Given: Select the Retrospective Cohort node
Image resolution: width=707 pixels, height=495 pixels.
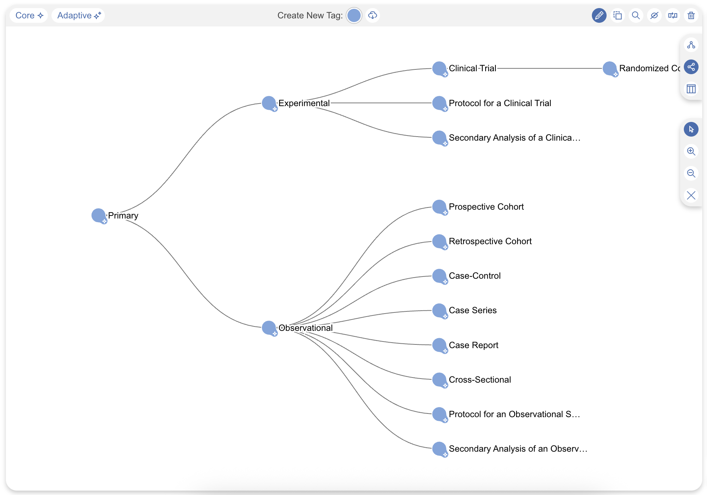Looking at the screenshot, I should (440, 241).
